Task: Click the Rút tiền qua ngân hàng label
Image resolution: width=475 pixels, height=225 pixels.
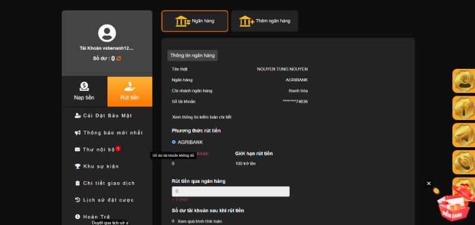Action: [x=198, y=181]
